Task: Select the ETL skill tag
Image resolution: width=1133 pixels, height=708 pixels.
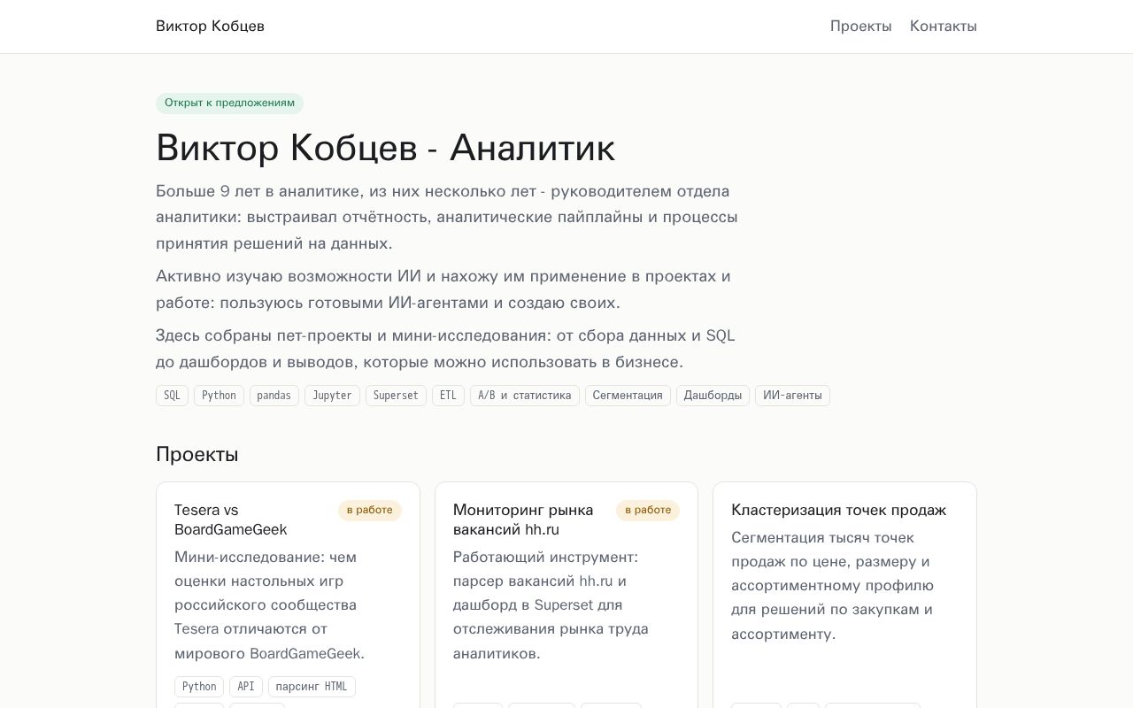Action: pyautogui.click(x=448, y=396)
